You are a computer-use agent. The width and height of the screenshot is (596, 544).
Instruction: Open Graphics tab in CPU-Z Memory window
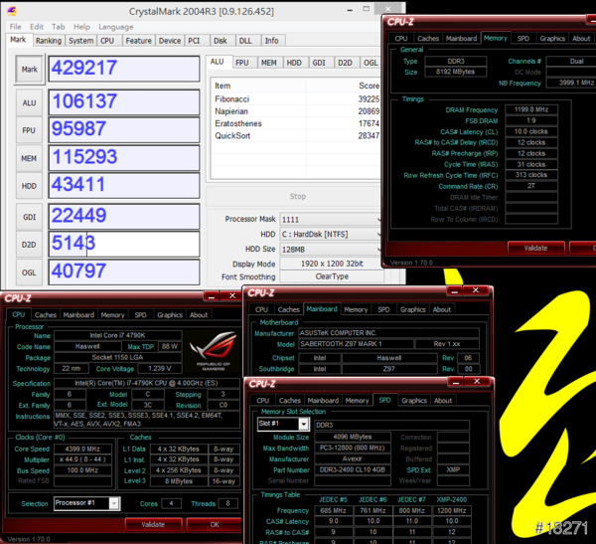click(552, 39)
